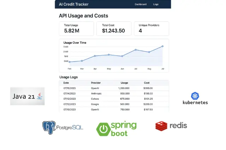This screenshot has height=150, width=226.
Task: Click the 500.000 usage value
Action: pos(125,104)
